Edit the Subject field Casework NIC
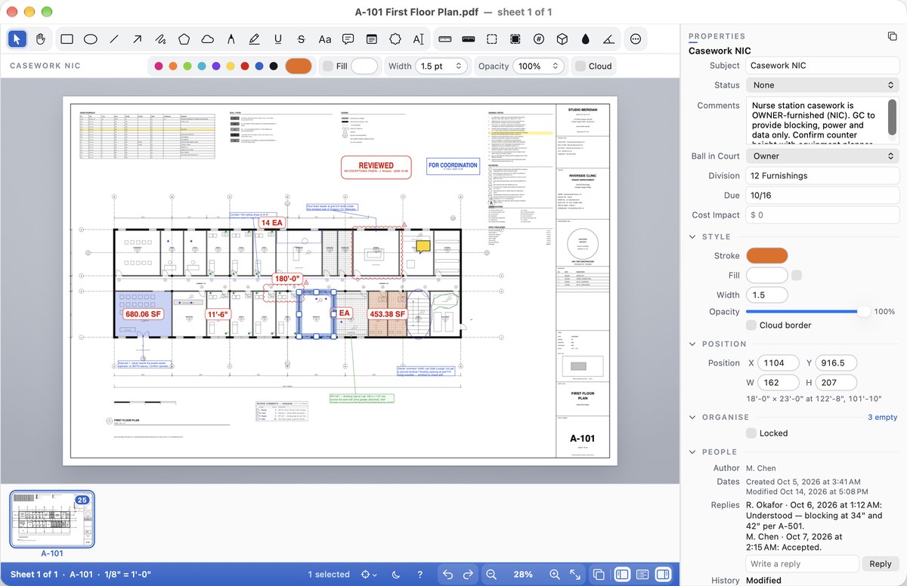The image size is (907, 586). click(x=822, y=66)
